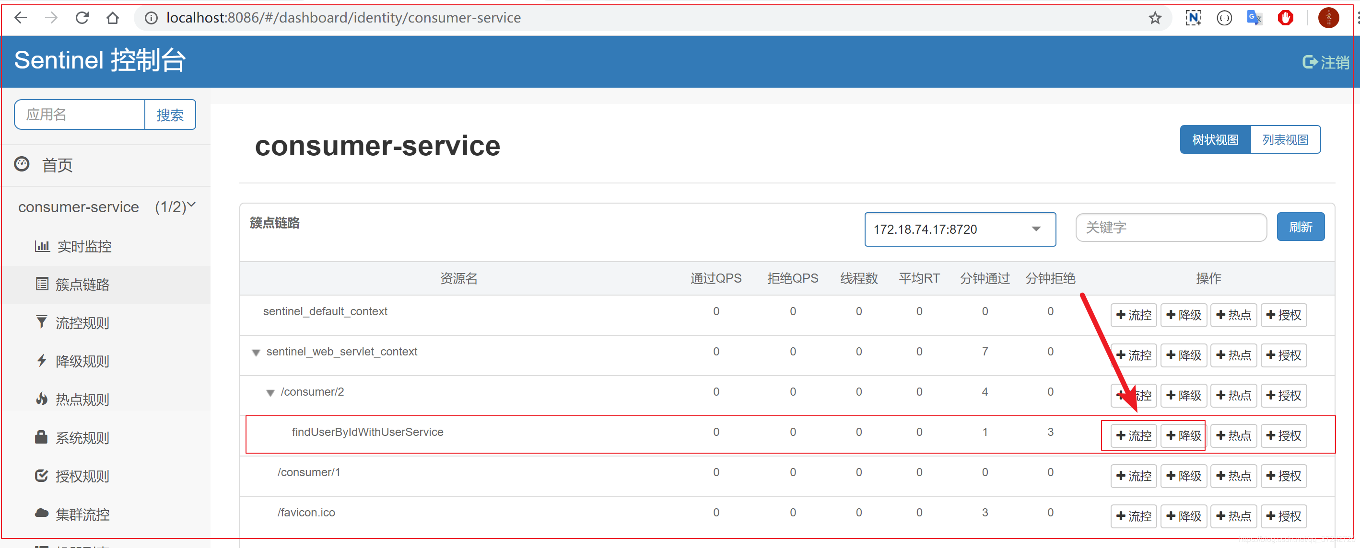The height and width of the screenshot is (548, 1360).
Task: Add 授权 rule for findUserByIdWithUserService
Action: [x=1283, y=435]
